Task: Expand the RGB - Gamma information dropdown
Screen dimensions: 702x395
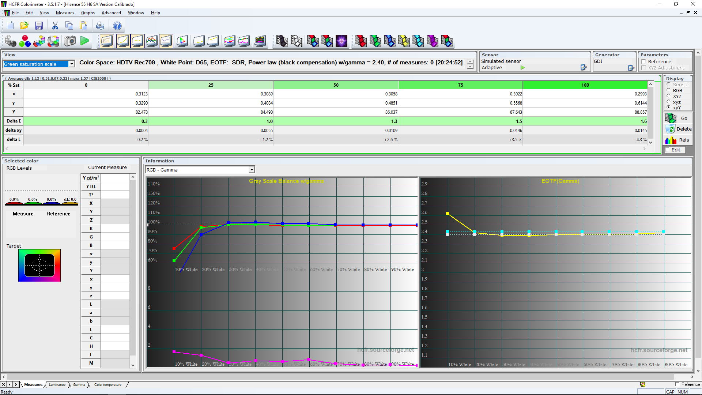Action: (252, 170)
